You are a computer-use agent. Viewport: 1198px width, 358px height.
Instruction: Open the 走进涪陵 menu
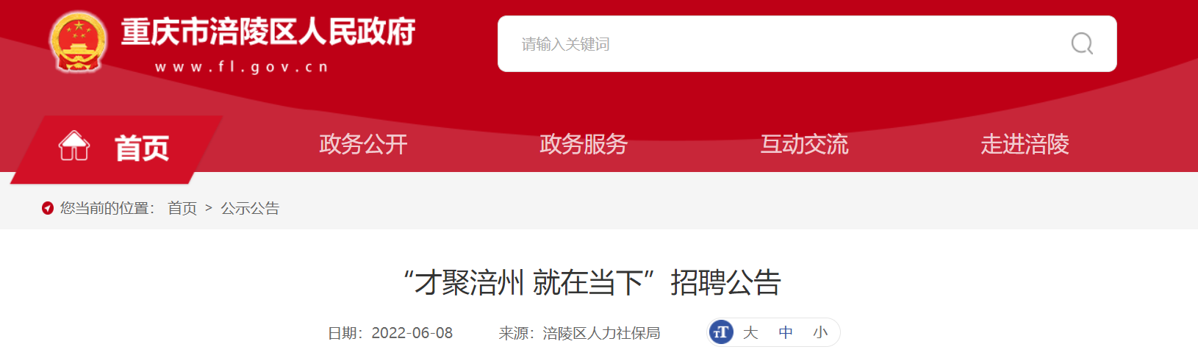[1025, 144]
